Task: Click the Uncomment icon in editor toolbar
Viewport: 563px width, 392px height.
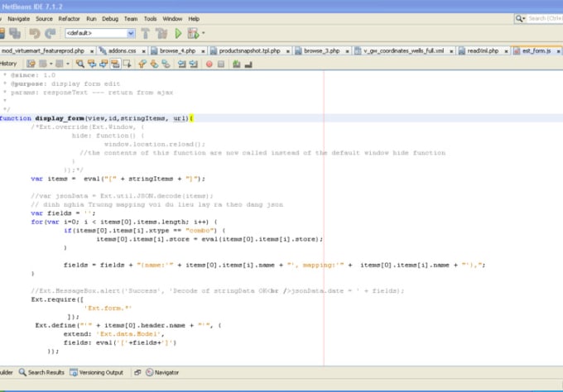Action: (248, 65)
